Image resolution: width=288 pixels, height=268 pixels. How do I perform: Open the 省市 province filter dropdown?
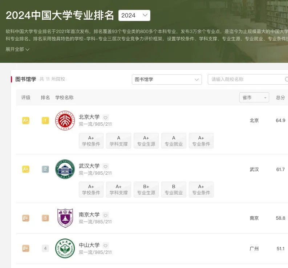coord(254,97)
